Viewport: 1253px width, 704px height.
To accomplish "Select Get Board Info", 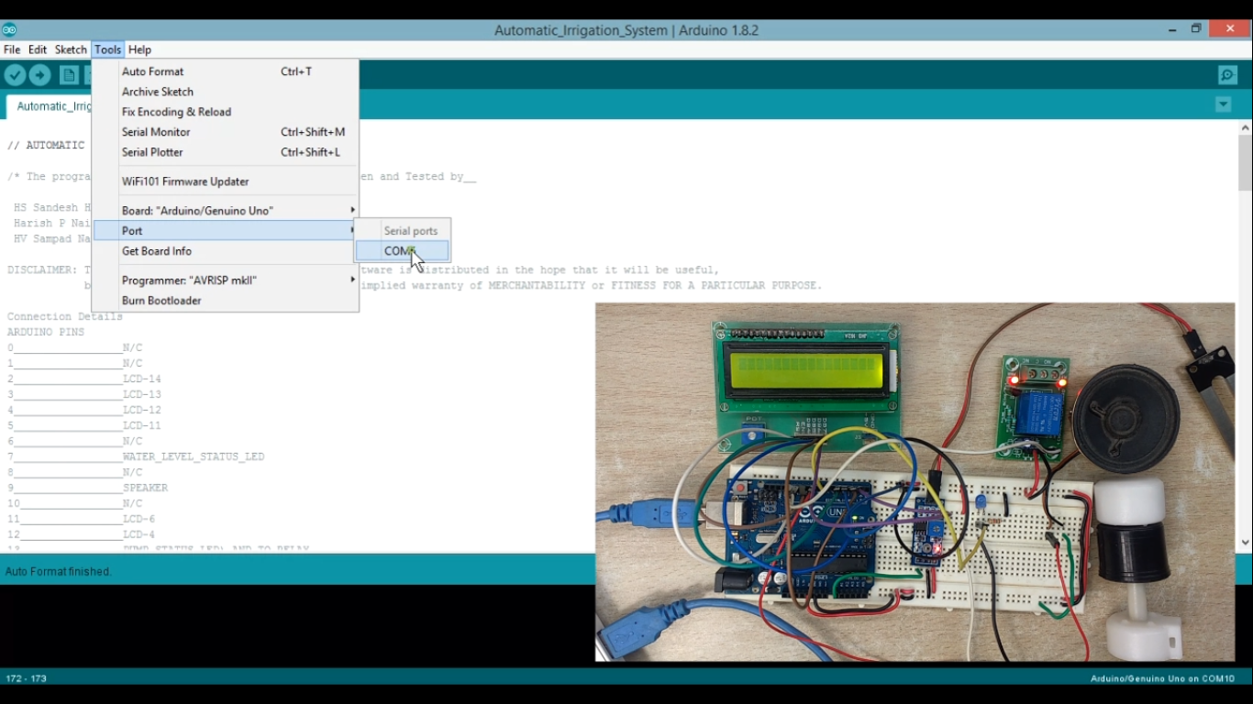I will [x=157, y=251].
